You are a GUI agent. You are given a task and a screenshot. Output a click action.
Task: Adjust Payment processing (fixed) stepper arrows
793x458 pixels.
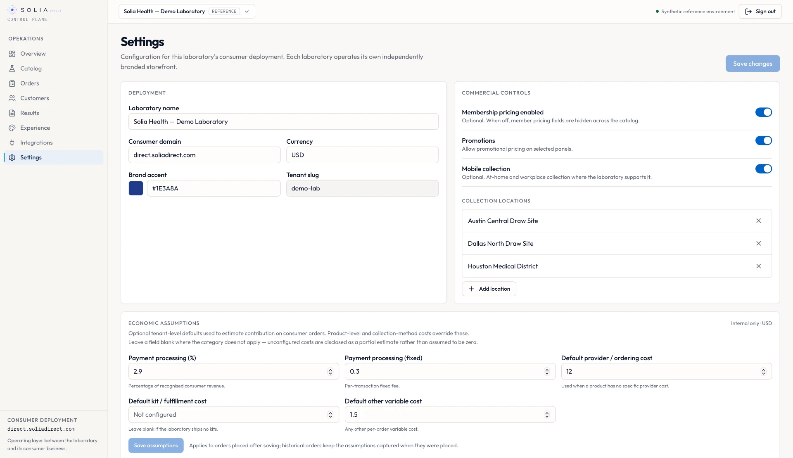[x=547, y=372]
